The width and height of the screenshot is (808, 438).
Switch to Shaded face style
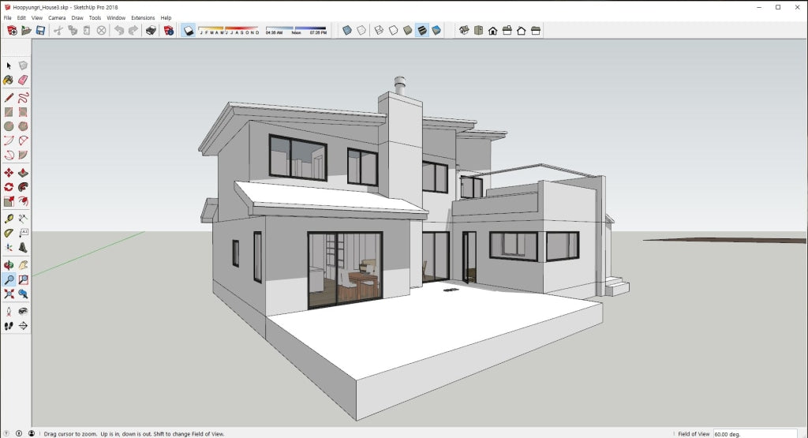point(408,31)
